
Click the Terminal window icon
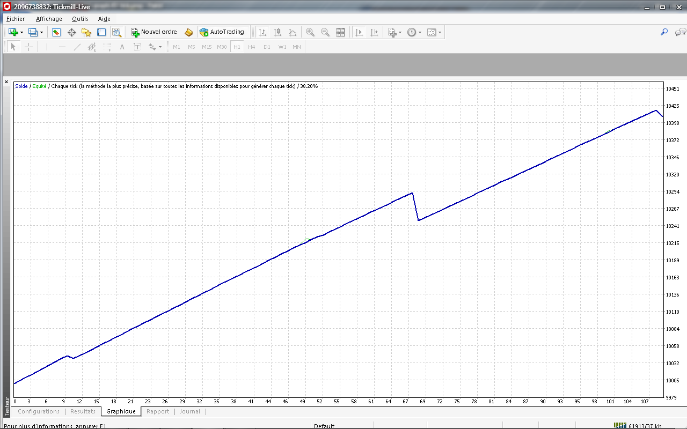pyautogui.click(x=101, y=32)
